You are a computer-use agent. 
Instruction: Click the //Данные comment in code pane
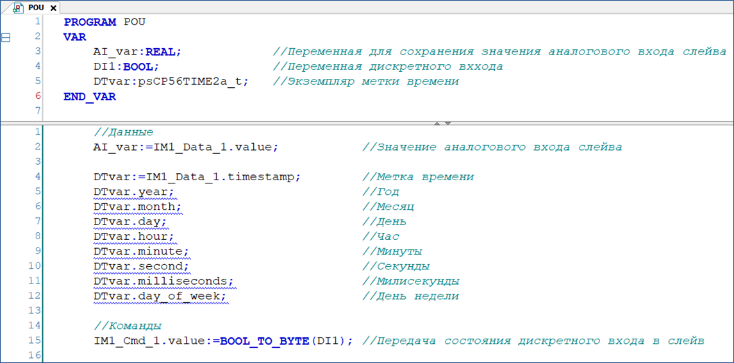[x=123, y=132]
